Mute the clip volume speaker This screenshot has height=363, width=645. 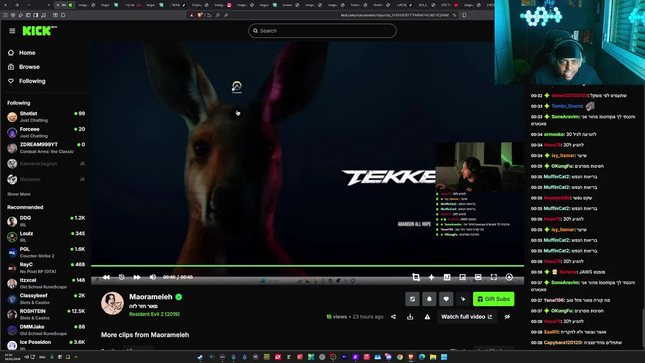click(x=153, y=277)
